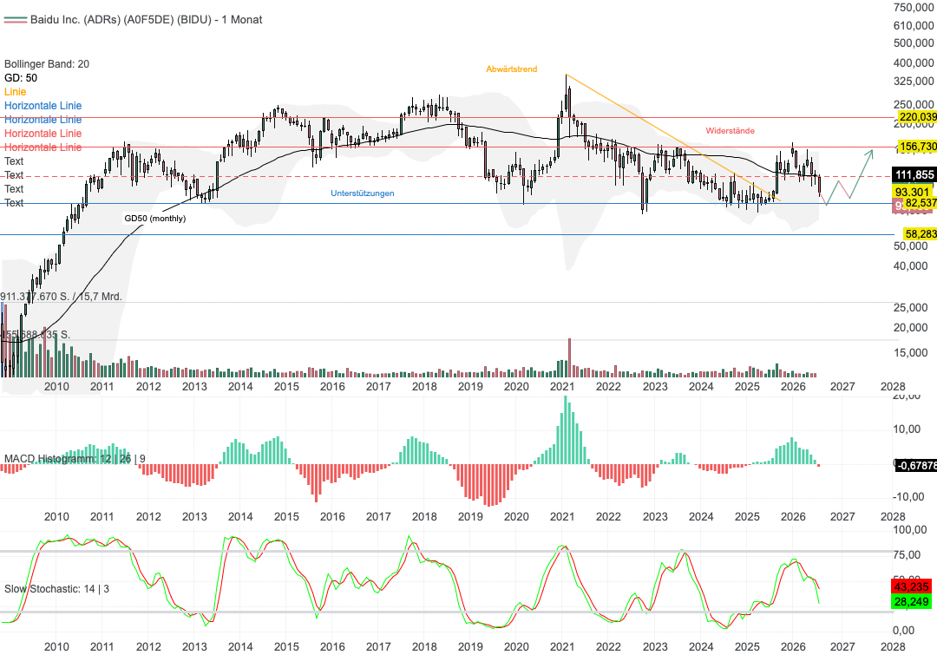Click the orange Linie legend entry
Viewport: 937px width, 655px height.
pos(15,91)
